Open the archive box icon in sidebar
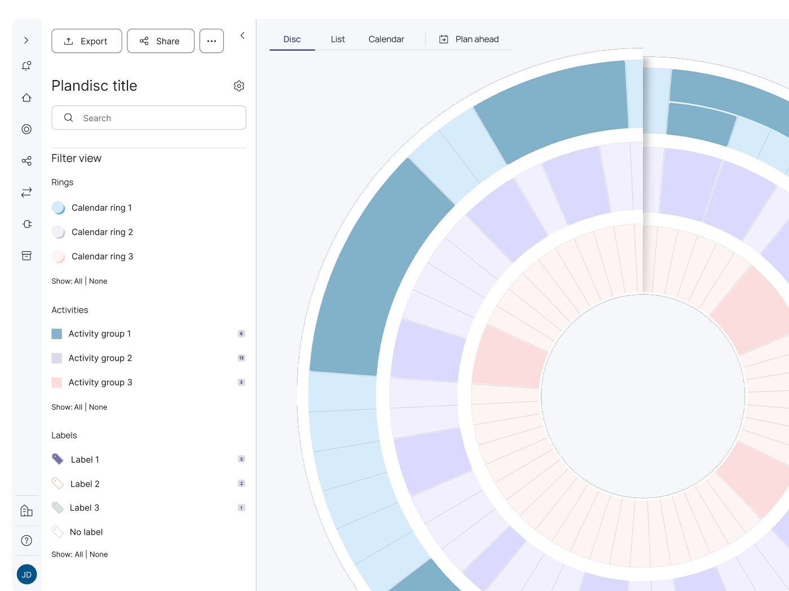The width and height of the screenshot is (789, 591). tap(26, 256)
